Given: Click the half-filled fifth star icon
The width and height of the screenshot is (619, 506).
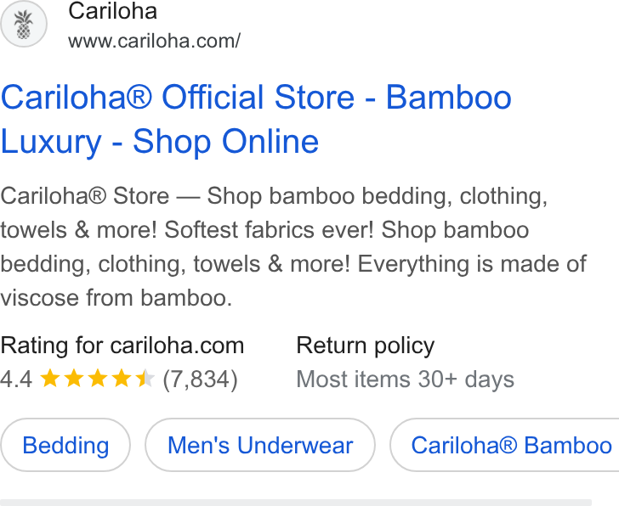Looking at the screenshot, I should tap(145, 379).
